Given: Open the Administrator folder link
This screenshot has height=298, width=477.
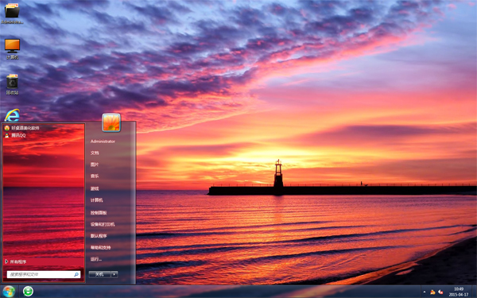Looking at the screenshot, I should point(103,141).
